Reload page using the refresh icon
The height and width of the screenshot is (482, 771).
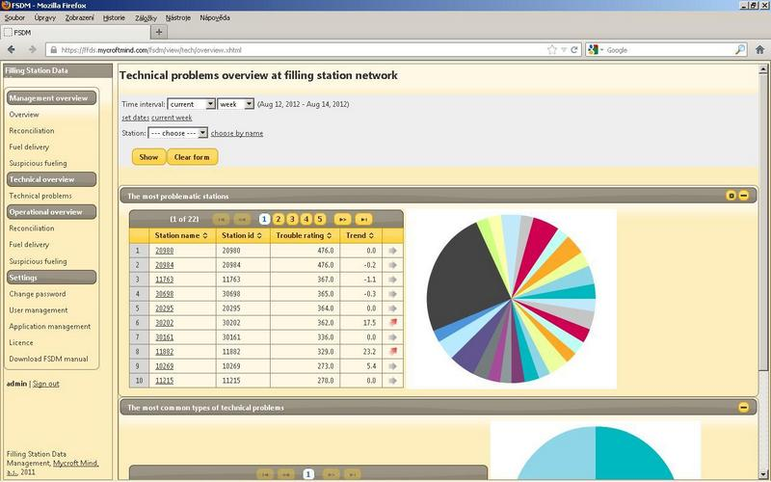point(573,50)
